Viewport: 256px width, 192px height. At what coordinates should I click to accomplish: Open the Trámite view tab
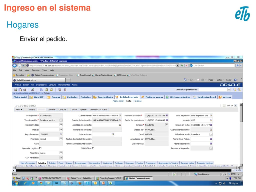pos(52,163)
